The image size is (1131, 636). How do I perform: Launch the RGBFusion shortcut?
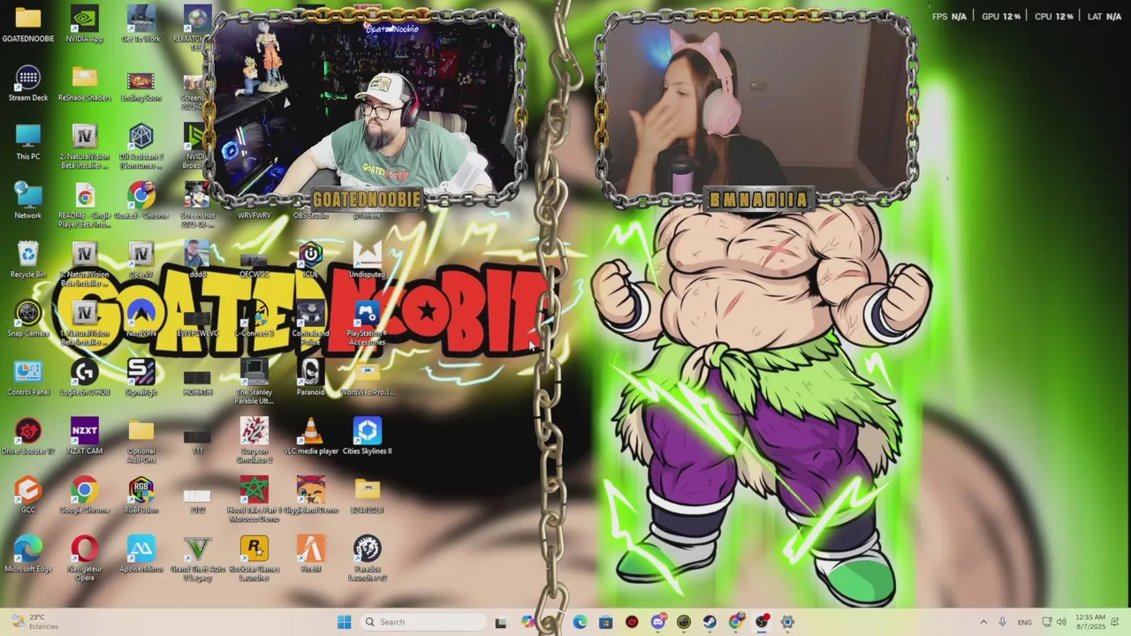click(140, 495)
